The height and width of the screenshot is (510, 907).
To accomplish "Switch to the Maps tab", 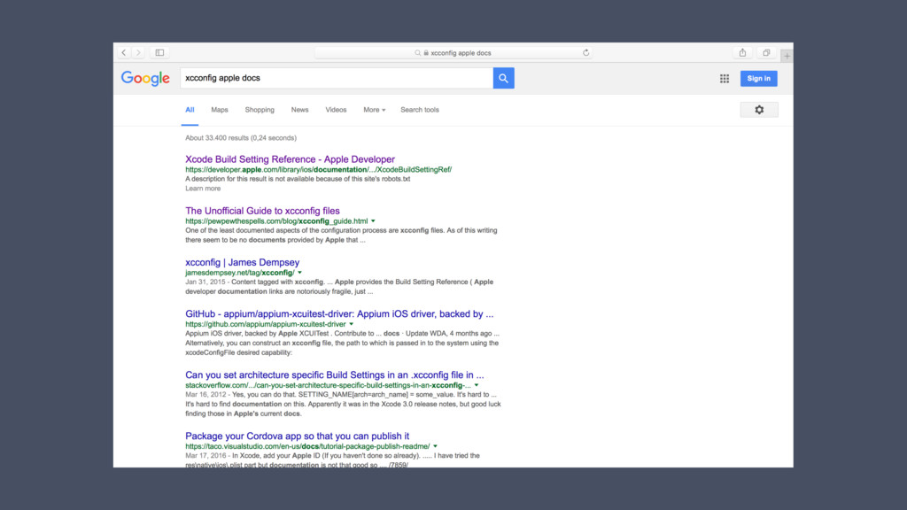I will (x=220, y=110).
